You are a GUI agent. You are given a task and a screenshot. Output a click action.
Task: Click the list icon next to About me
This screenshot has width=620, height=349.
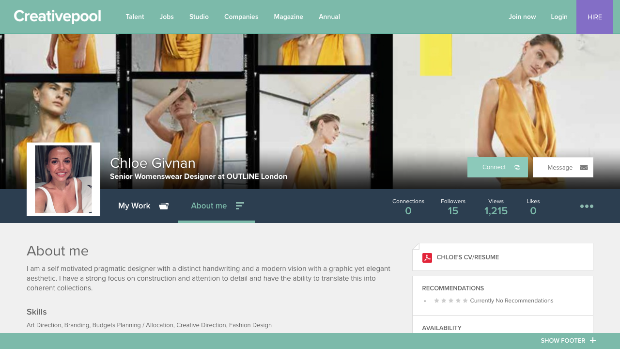(x=239, y=206)
